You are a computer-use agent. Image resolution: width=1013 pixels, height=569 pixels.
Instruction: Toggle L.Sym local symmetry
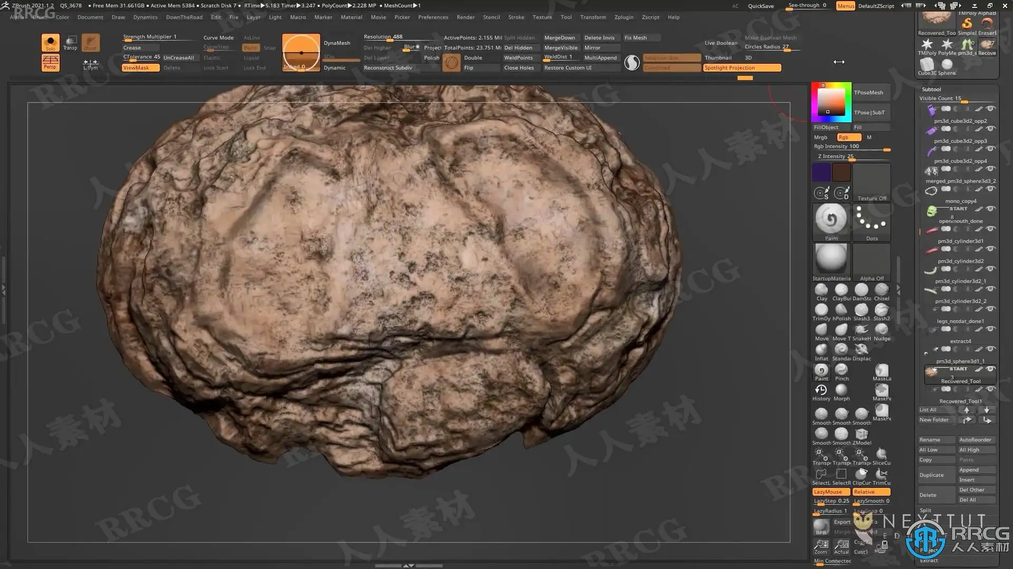pos(90,64)
